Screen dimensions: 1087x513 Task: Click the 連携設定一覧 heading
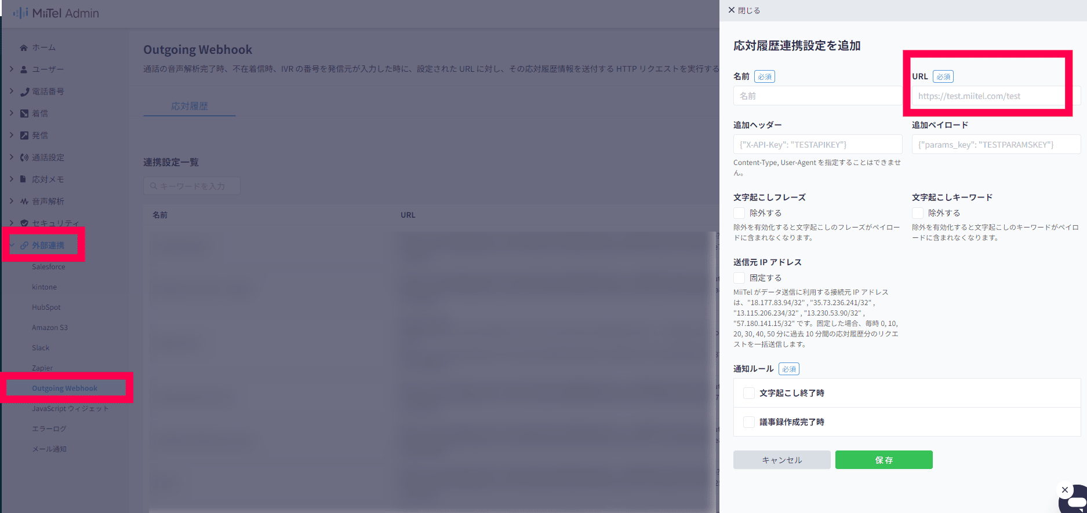tap(171, 162)
